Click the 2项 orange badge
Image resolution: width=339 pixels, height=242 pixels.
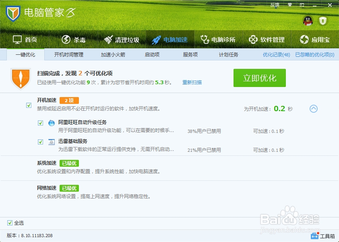click(x=69, y=100)
